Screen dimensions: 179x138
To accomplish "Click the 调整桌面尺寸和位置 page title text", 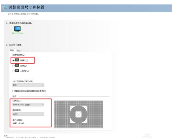I will coord(26,7).
